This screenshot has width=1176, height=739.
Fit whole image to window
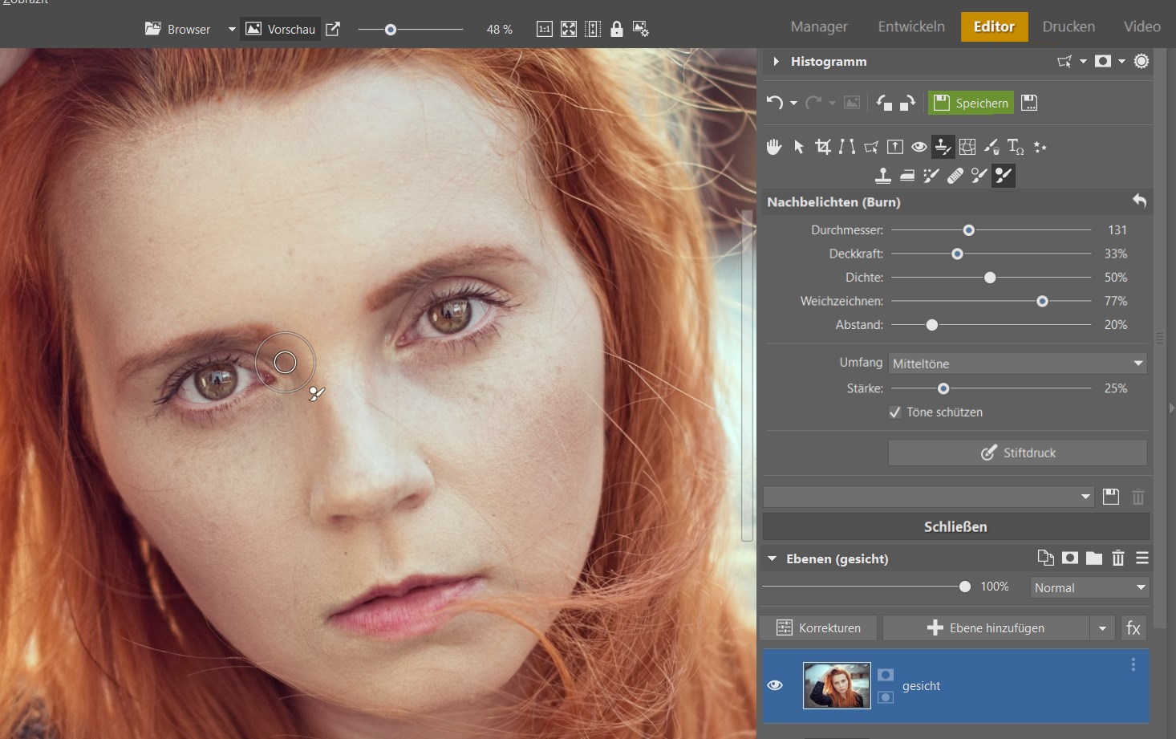569,30
